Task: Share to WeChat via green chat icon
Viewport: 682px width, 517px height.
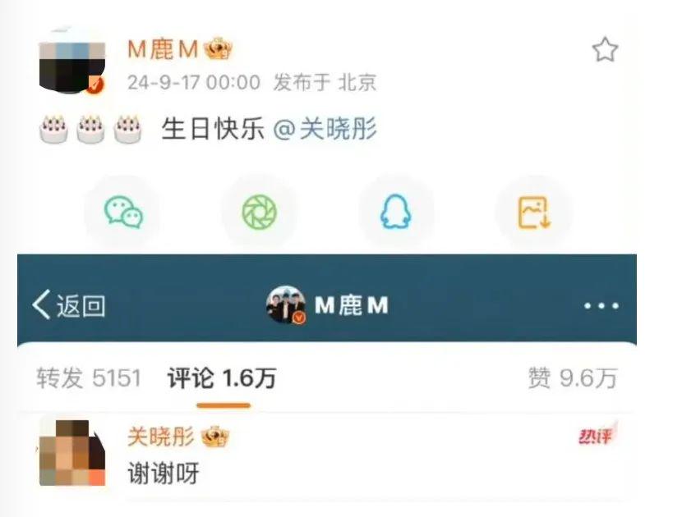Action: 123,213
